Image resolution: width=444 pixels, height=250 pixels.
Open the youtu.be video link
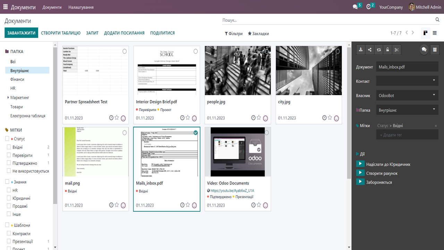[232, 191]
